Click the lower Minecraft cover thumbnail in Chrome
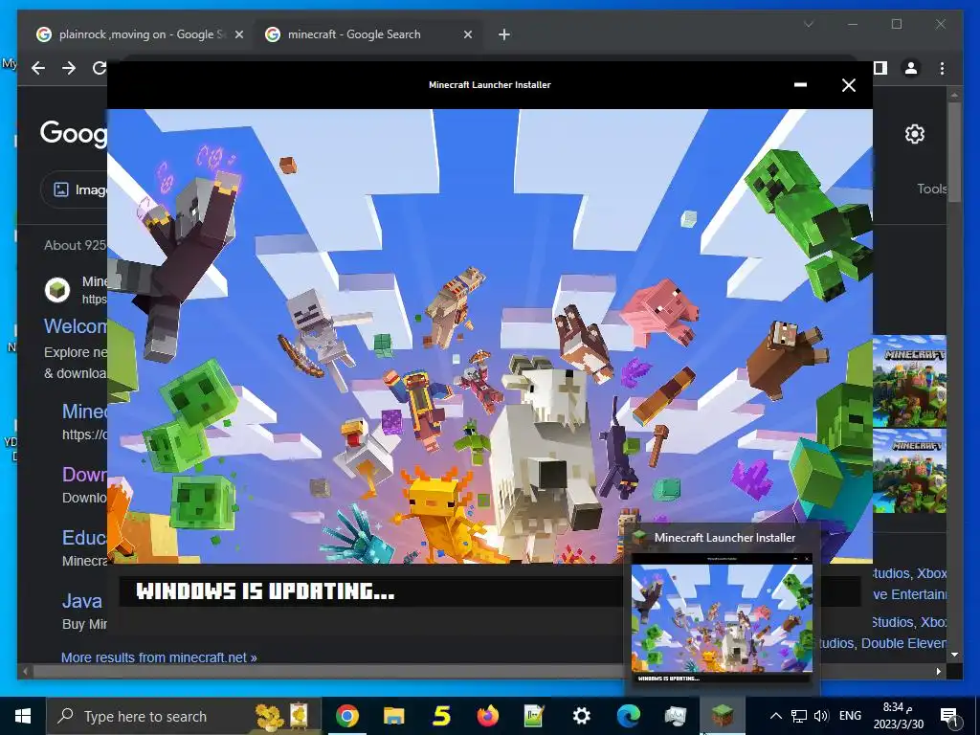Viewport: 980px width, 735px height. pyautogui.click(x=909, y=472)
